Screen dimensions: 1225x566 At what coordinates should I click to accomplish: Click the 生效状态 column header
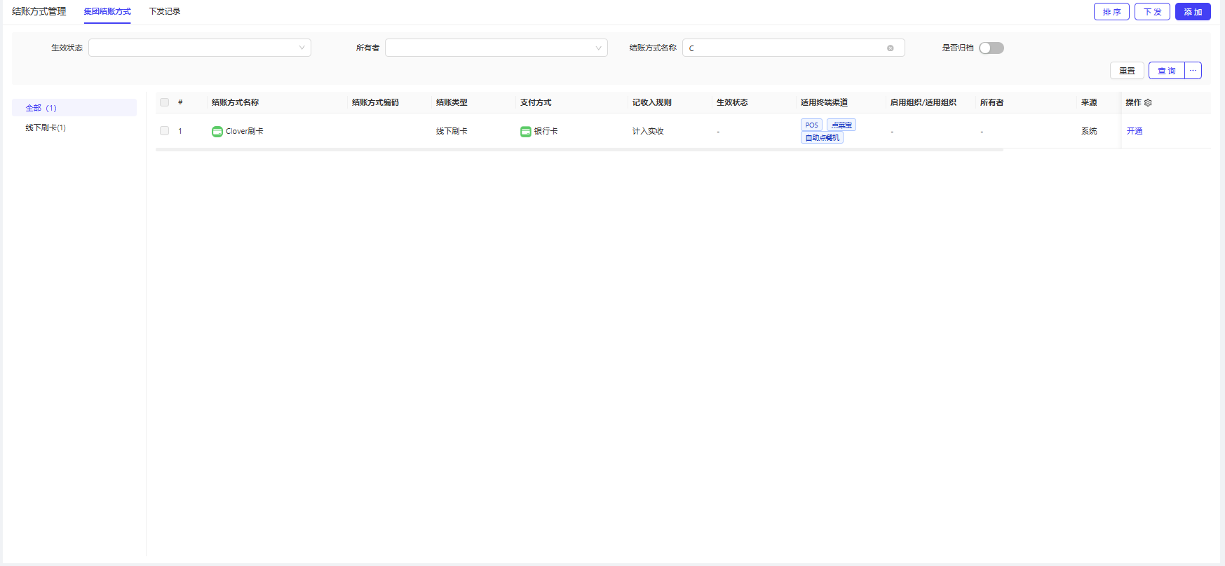click(732, 102)
